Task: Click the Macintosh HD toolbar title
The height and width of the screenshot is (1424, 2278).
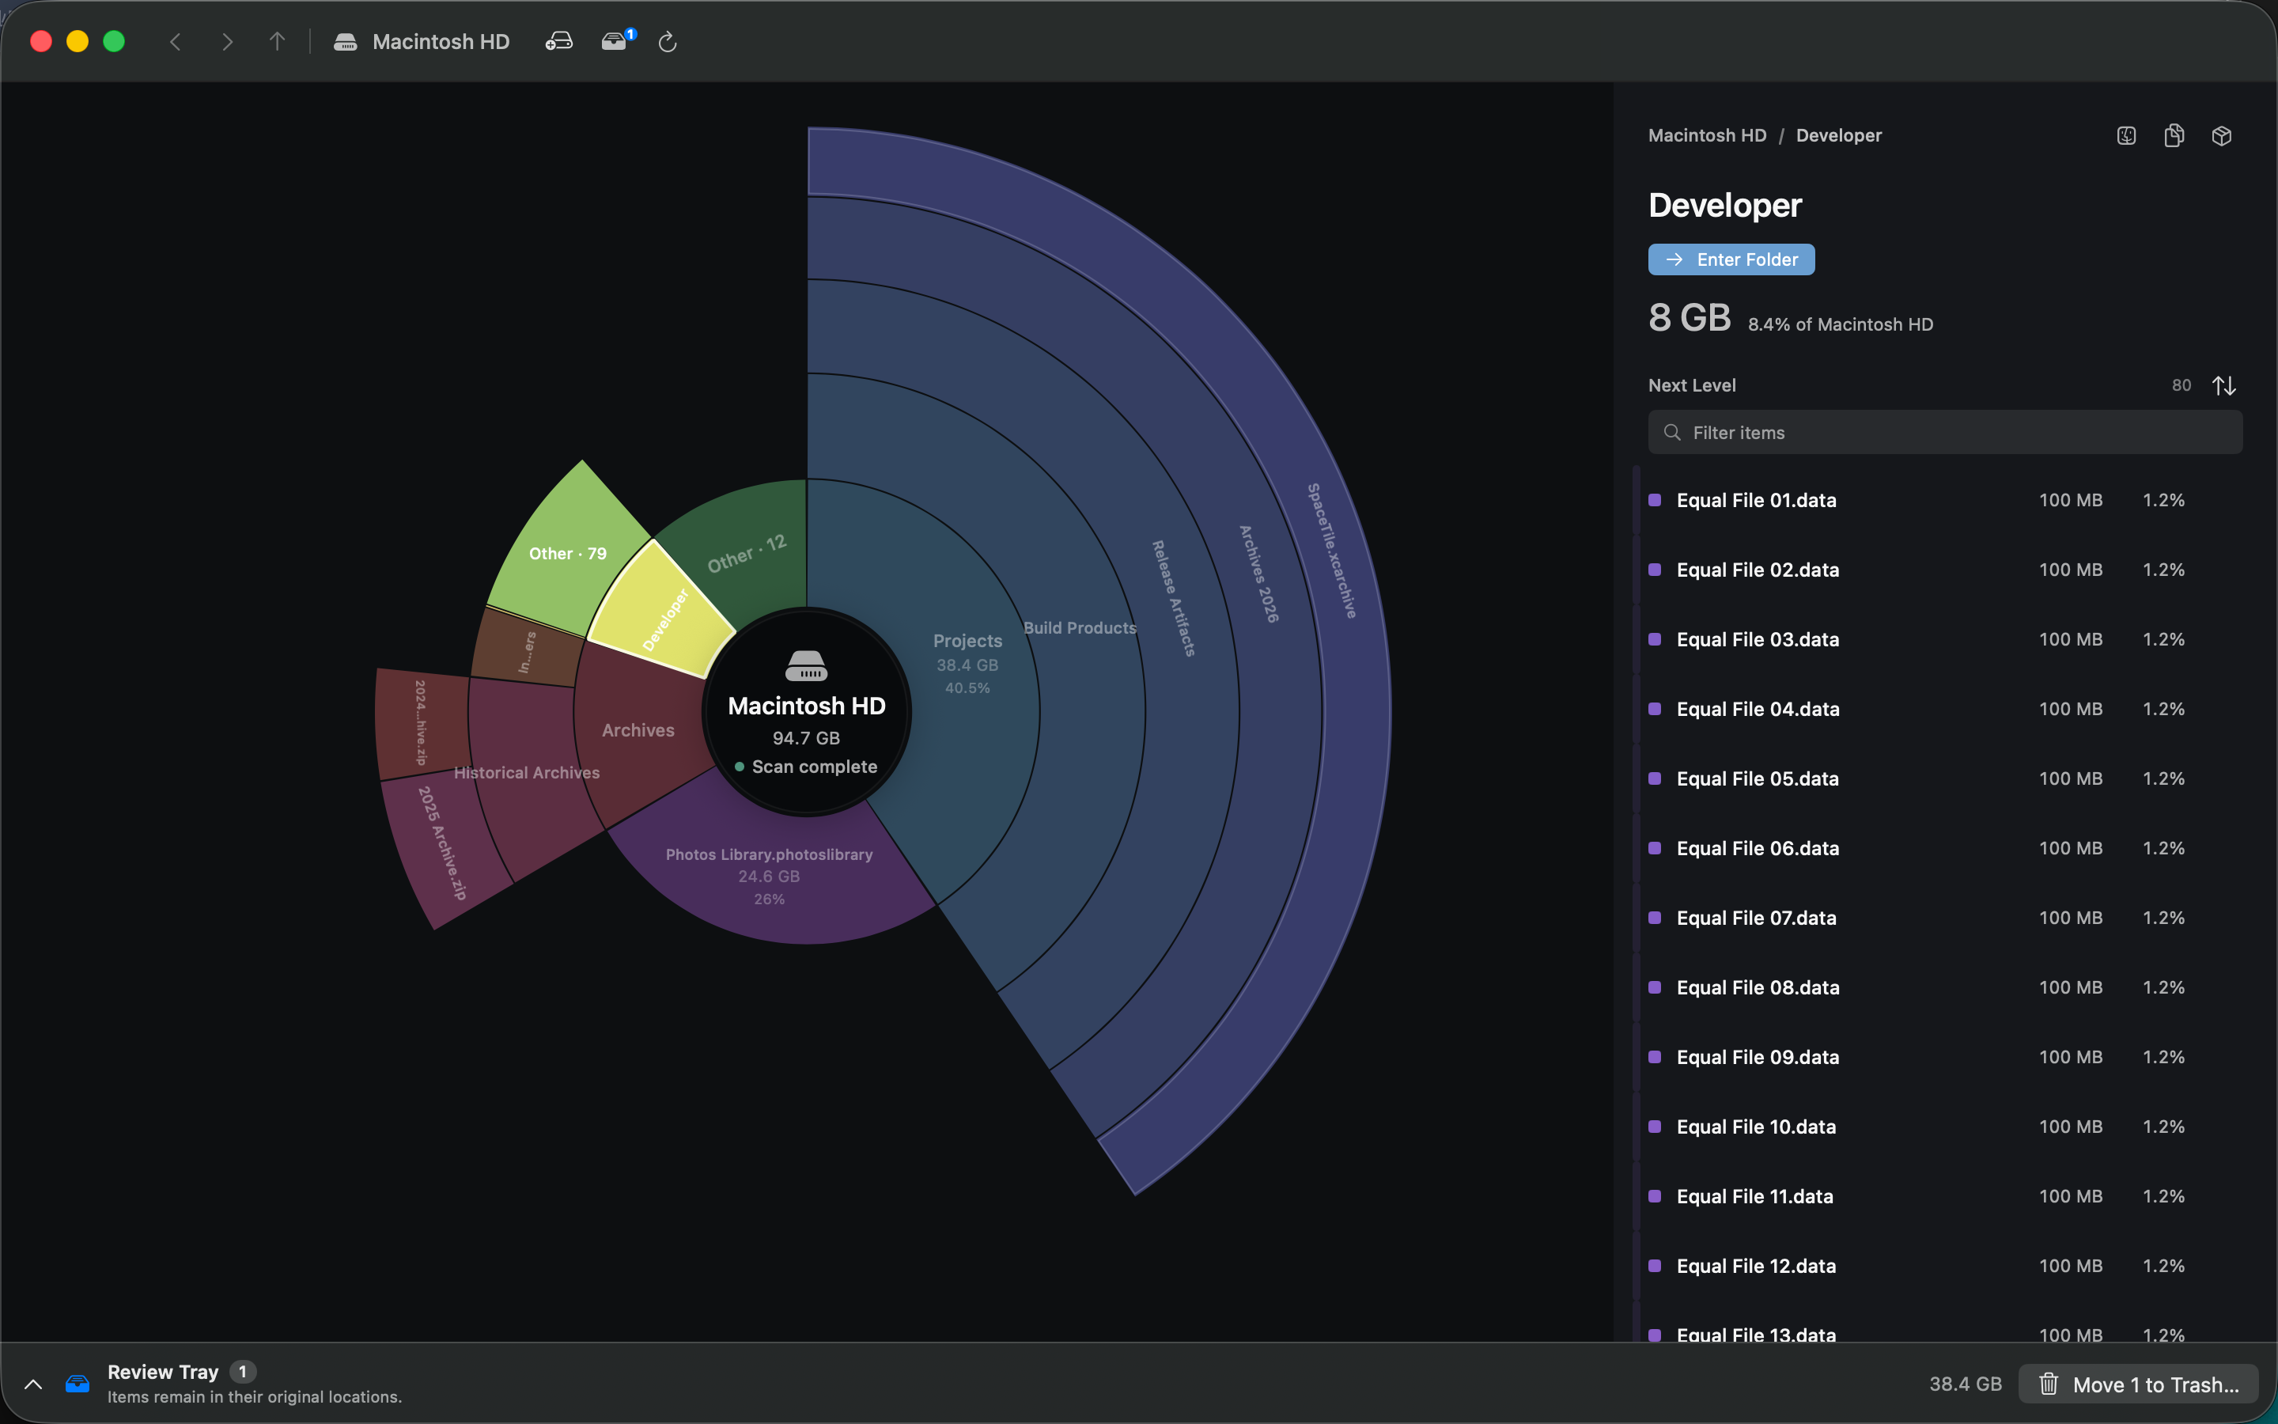Action: tap(441, 41)
